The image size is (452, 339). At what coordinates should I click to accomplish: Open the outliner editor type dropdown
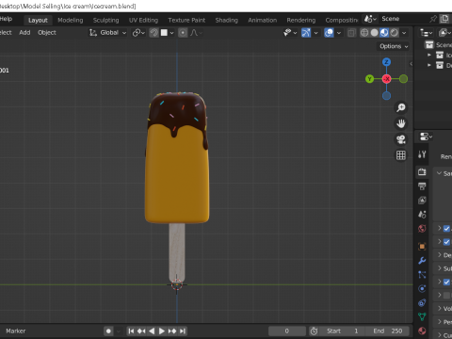(x=426, y=33)
